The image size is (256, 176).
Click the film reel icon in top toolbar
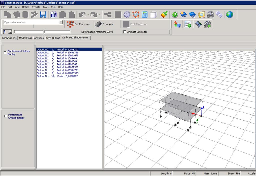pos(210,15)
